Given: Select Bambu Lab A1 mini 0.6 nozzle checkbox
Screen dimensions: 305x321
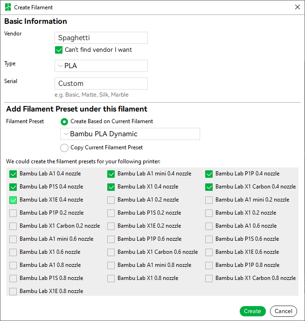Looking at the screenshot, I should (13, 239).
